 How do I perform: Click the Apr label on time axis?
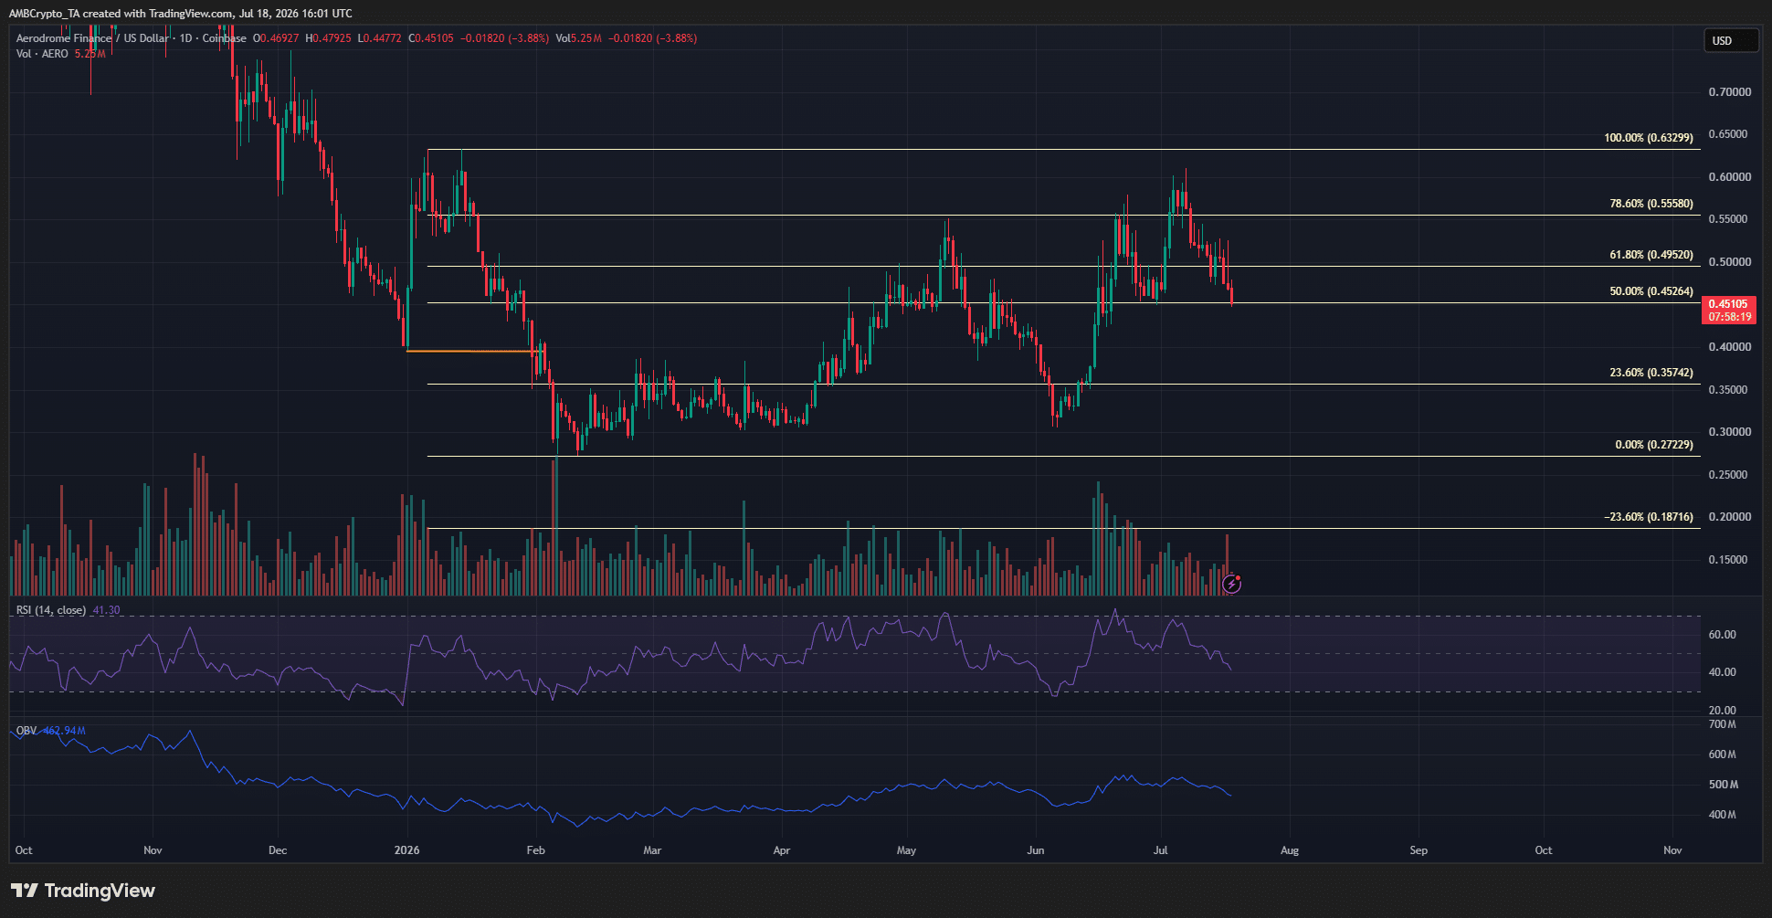tap(782, 850)
